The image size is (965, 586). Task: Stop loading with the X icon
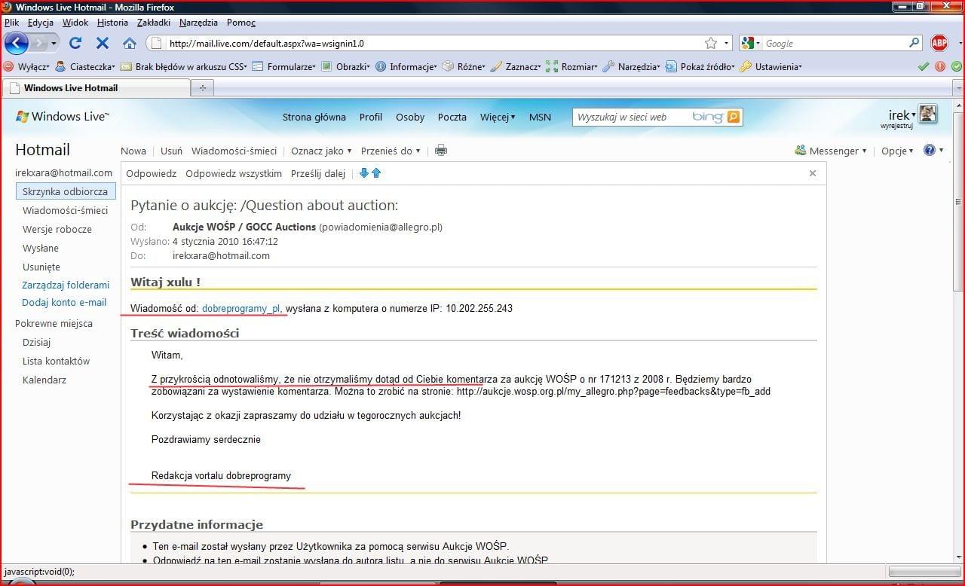[103, 44]
